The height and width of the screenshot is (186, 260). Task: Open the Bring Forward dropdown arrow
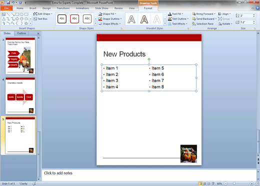[x=215, y=14]
